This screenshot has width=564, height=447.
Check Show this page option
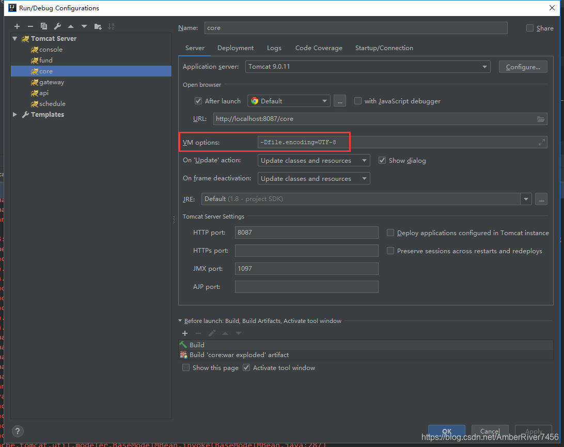[186, 368]
